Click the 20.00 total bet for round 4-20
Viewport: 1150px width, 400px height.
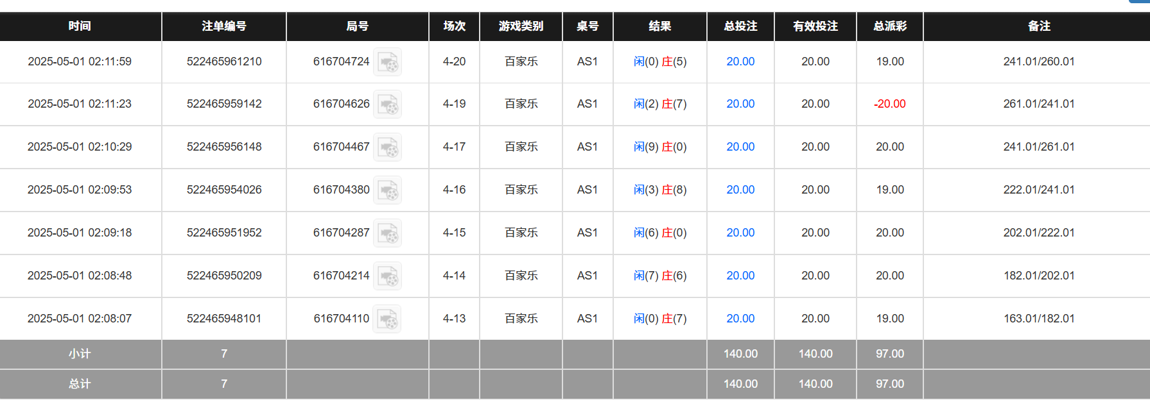point(740,62)
